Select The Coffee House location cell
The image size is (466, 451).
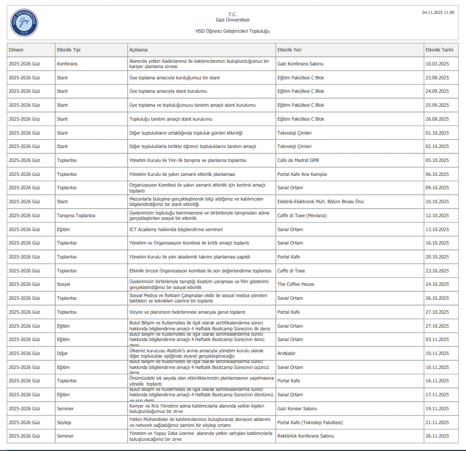[x=295, y=284]
